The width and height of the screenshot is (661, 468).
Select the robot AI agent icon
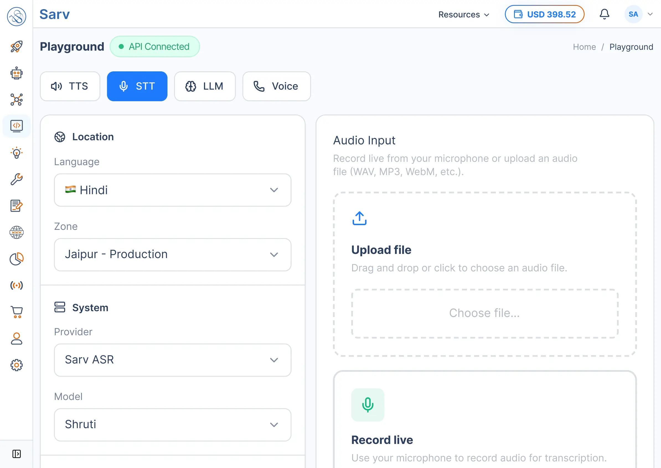[16, 73]
